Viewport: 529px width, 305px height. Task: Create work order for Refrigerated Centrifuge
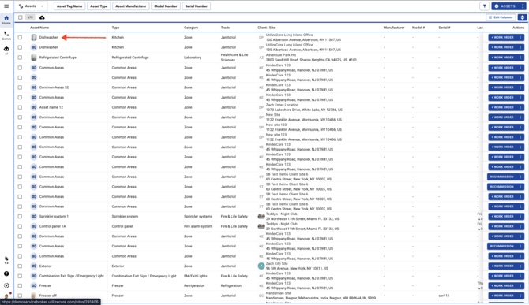502,58
